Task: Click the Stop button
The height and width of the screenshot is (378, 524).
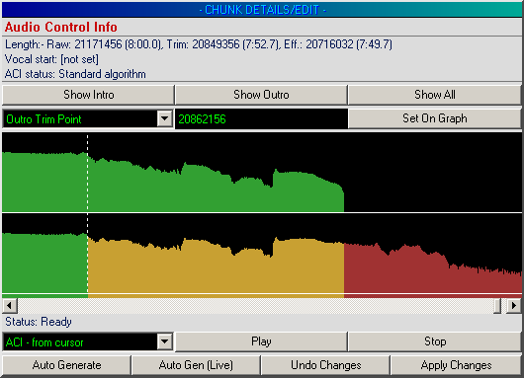Action: click(434, 341)
